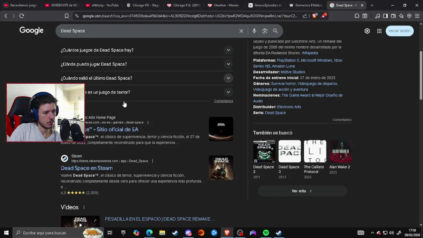The image size is (423, 238).
Task: Switch to the '20 REBOOTS de VID' tab
Action: 61,5
